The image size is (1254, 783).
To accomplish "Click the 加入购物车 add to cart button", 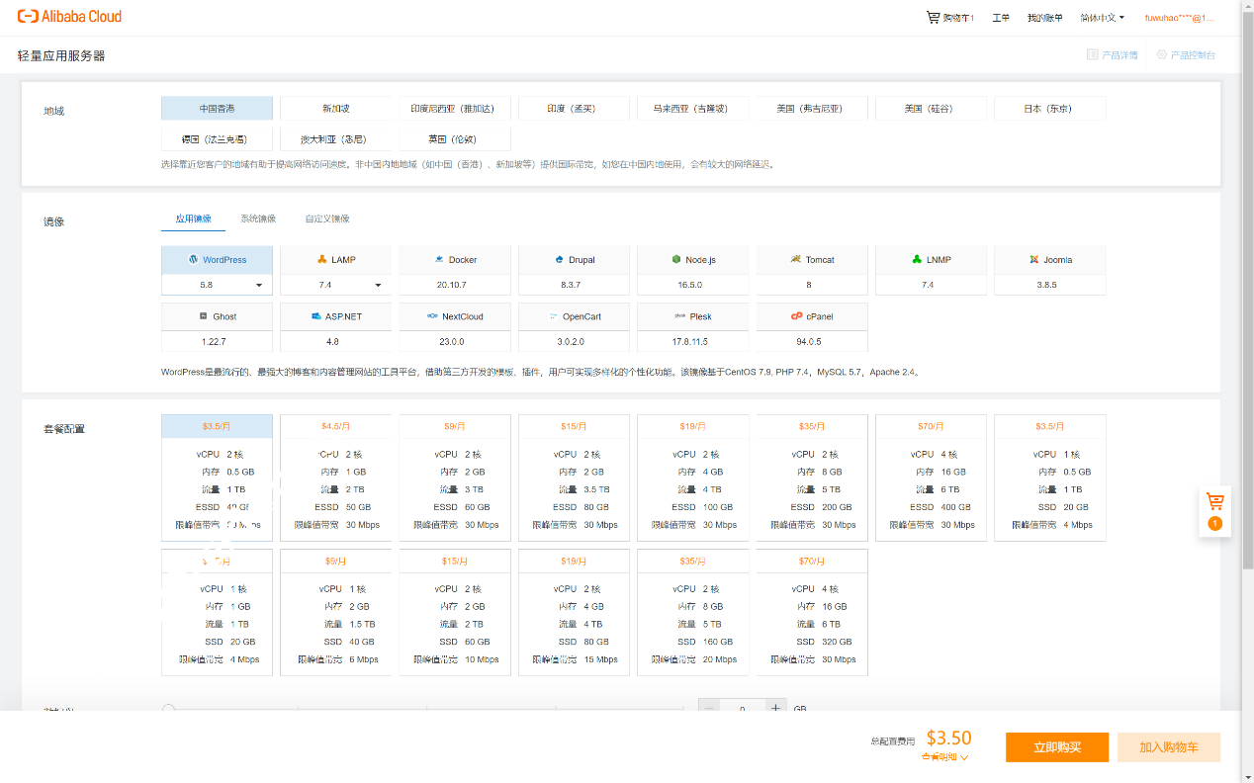I will (x=1169, y=747).
